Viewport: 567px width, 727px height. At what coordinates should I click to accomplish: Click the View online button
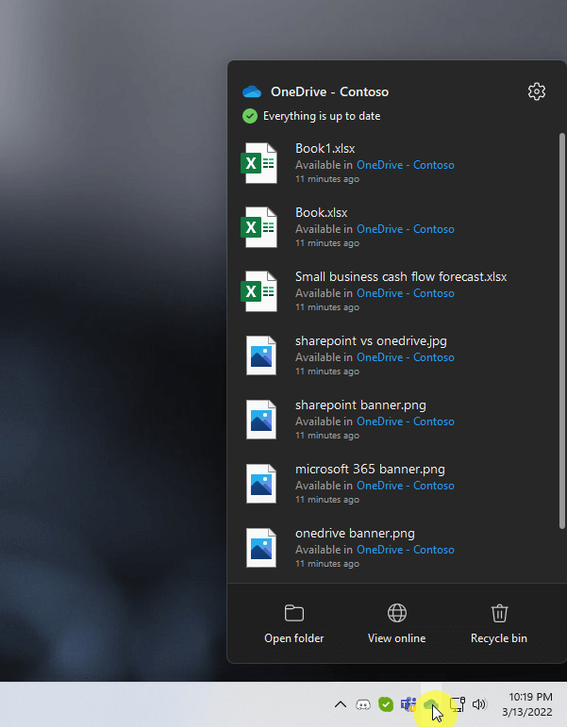[x=397, y=623]
